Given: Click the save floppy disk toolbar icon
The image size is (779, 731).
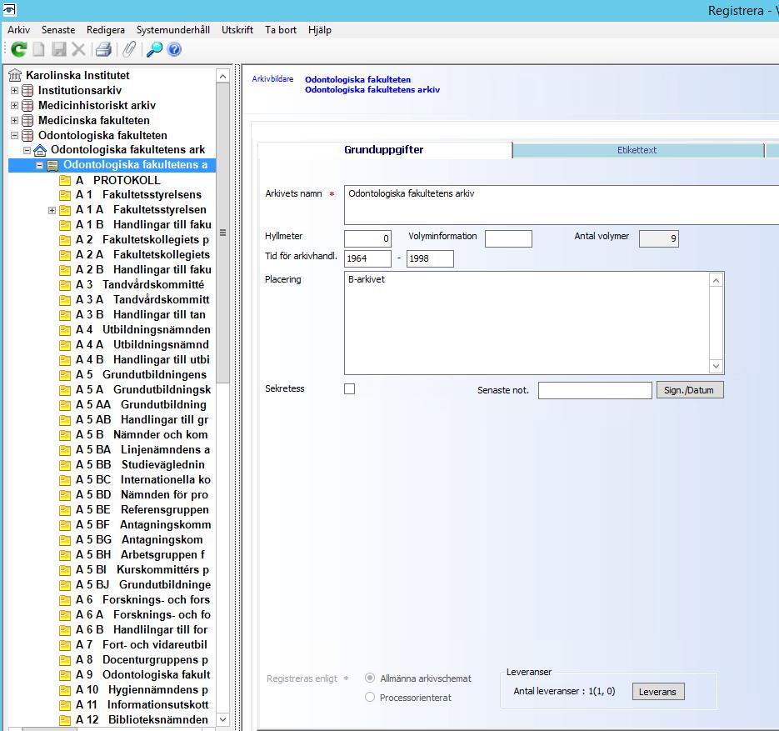Looking at the screenshot, I should [x=58, y=49].
